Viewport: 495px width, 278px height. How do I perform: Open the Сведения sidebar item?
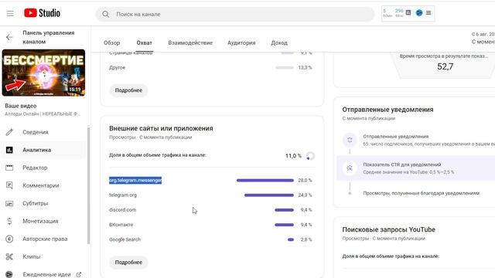[43, 132]
